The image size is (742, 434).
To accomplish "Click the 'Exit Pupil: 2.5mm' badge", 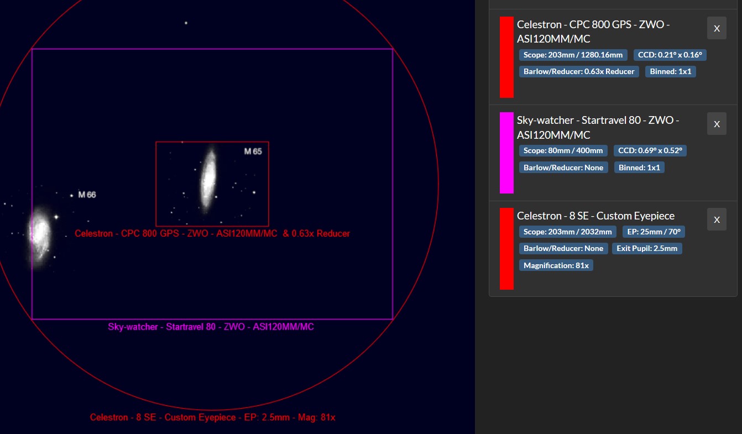I will point(647,248).
